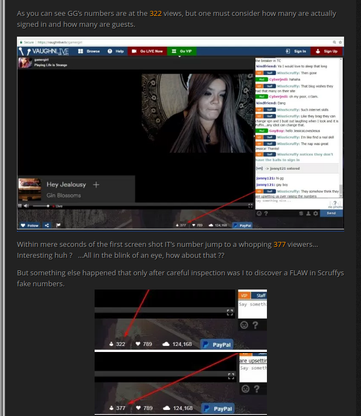Click 'Playing Life is Strange' status text
Screen dimensions: 361x416
coord(51,65)
